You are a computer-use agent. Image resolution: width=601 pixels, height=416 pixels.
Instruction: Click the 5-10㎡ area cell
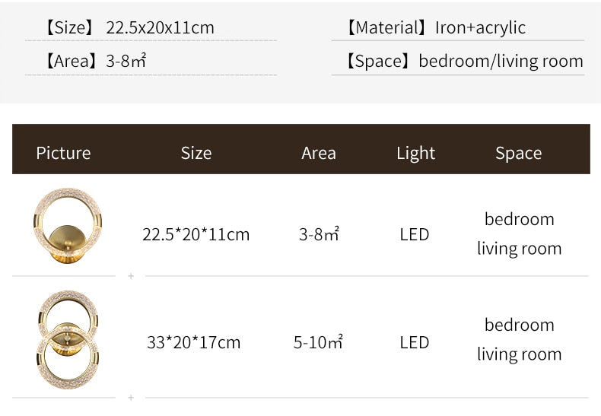(318, 342)
